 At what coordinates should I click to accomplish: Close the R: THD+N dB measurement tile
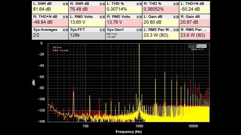(x=67, y=17)
